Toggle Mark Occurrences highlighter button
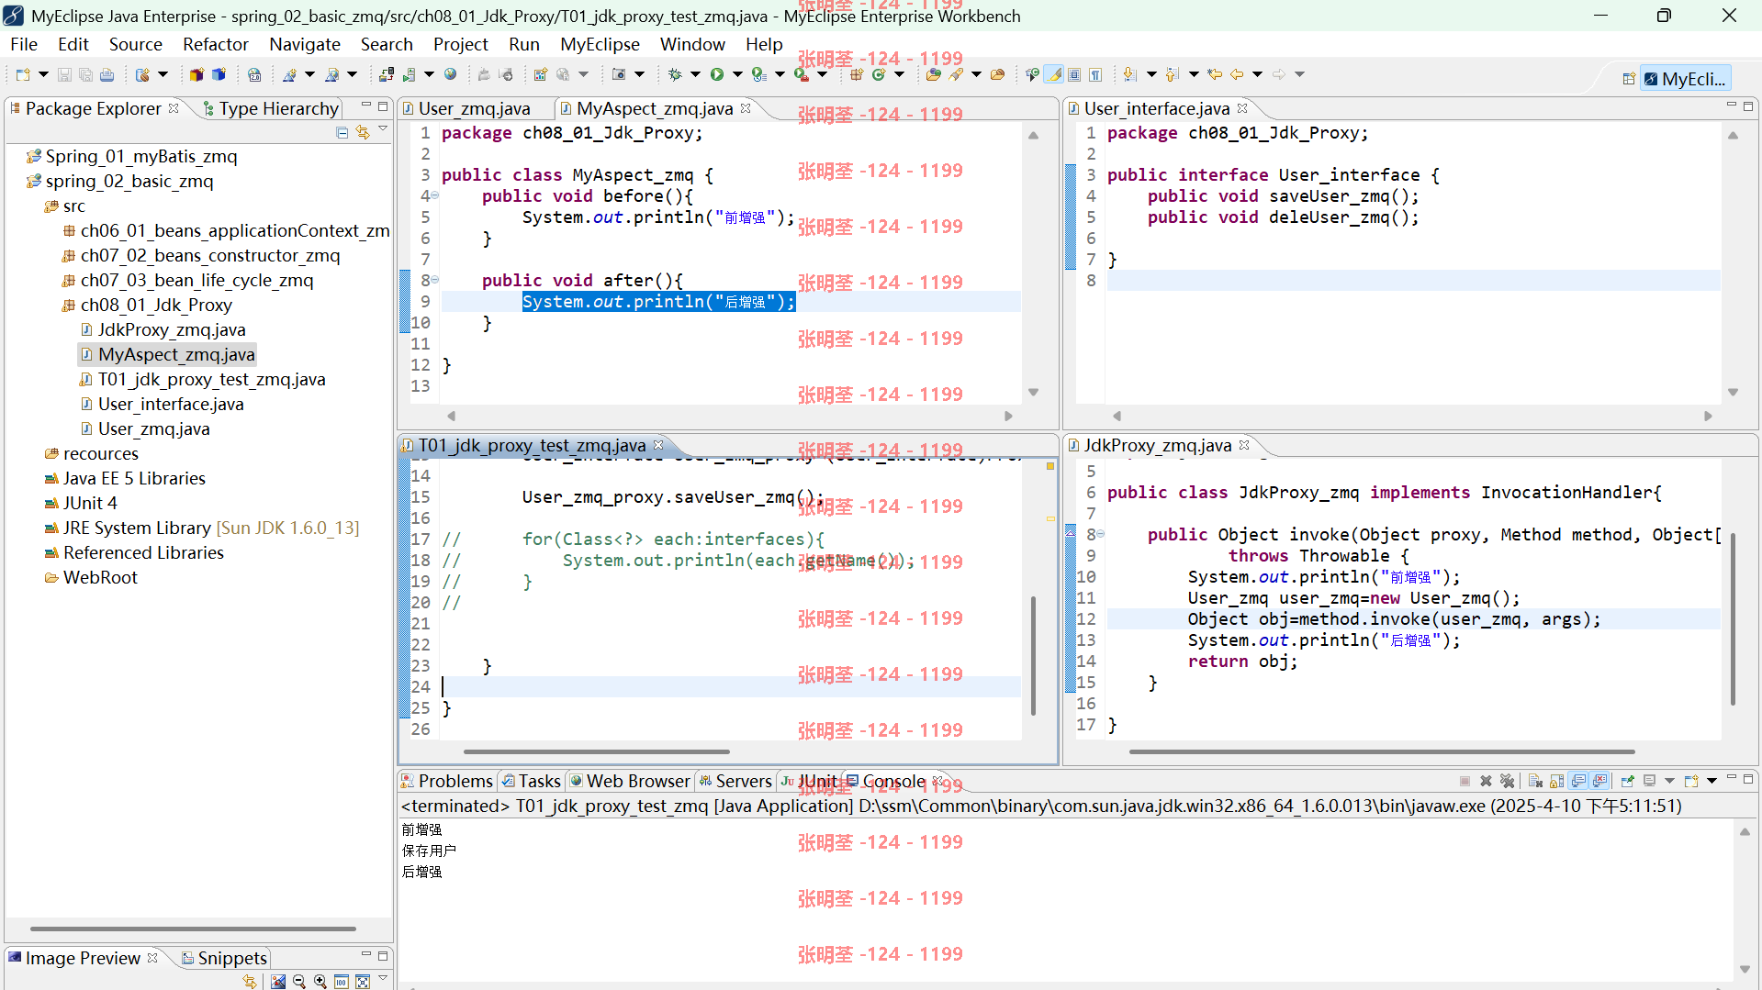This screenshot has width=1762, height=990. pyautogui.click(x=1053, y=74)
